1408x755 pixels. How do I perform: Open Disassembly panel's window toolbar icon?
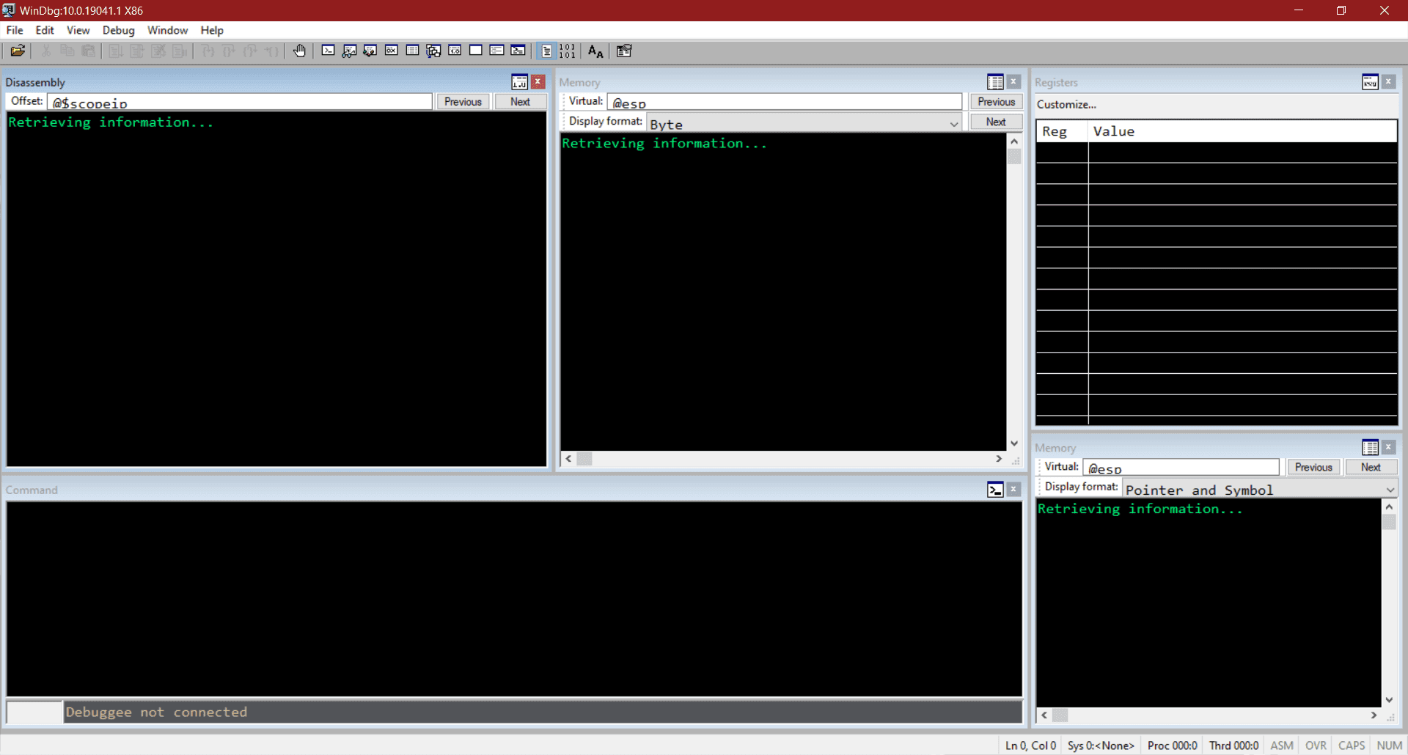(519, 82)
